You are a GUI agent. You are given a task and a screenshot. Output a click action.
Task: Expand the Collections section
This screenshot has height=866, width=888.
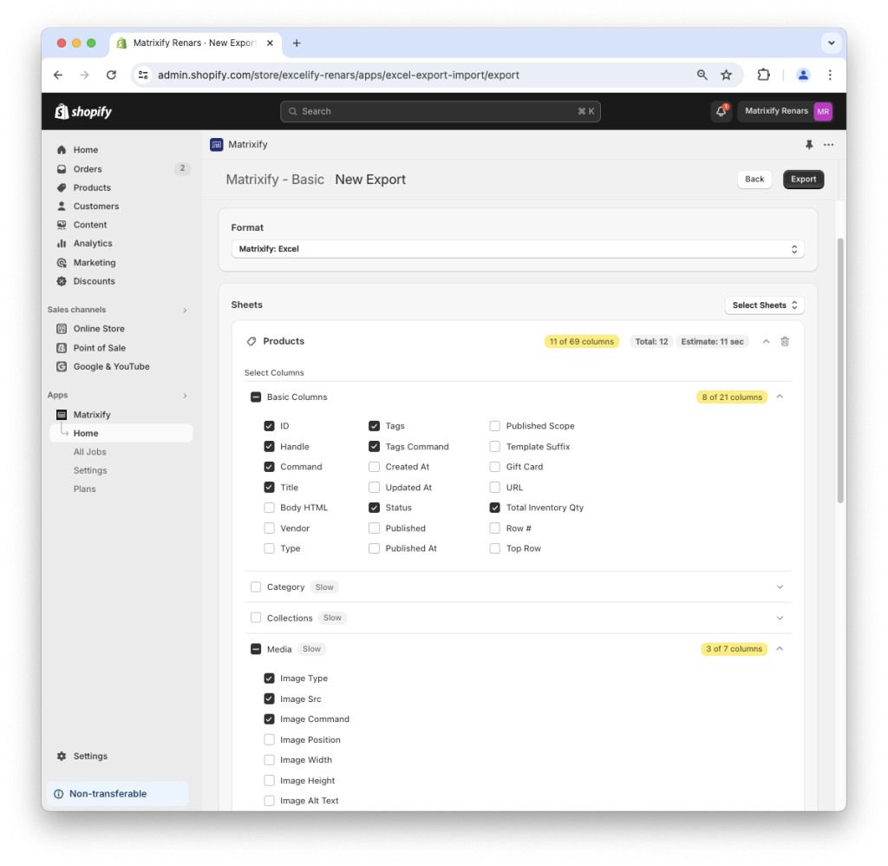point(779,618)
